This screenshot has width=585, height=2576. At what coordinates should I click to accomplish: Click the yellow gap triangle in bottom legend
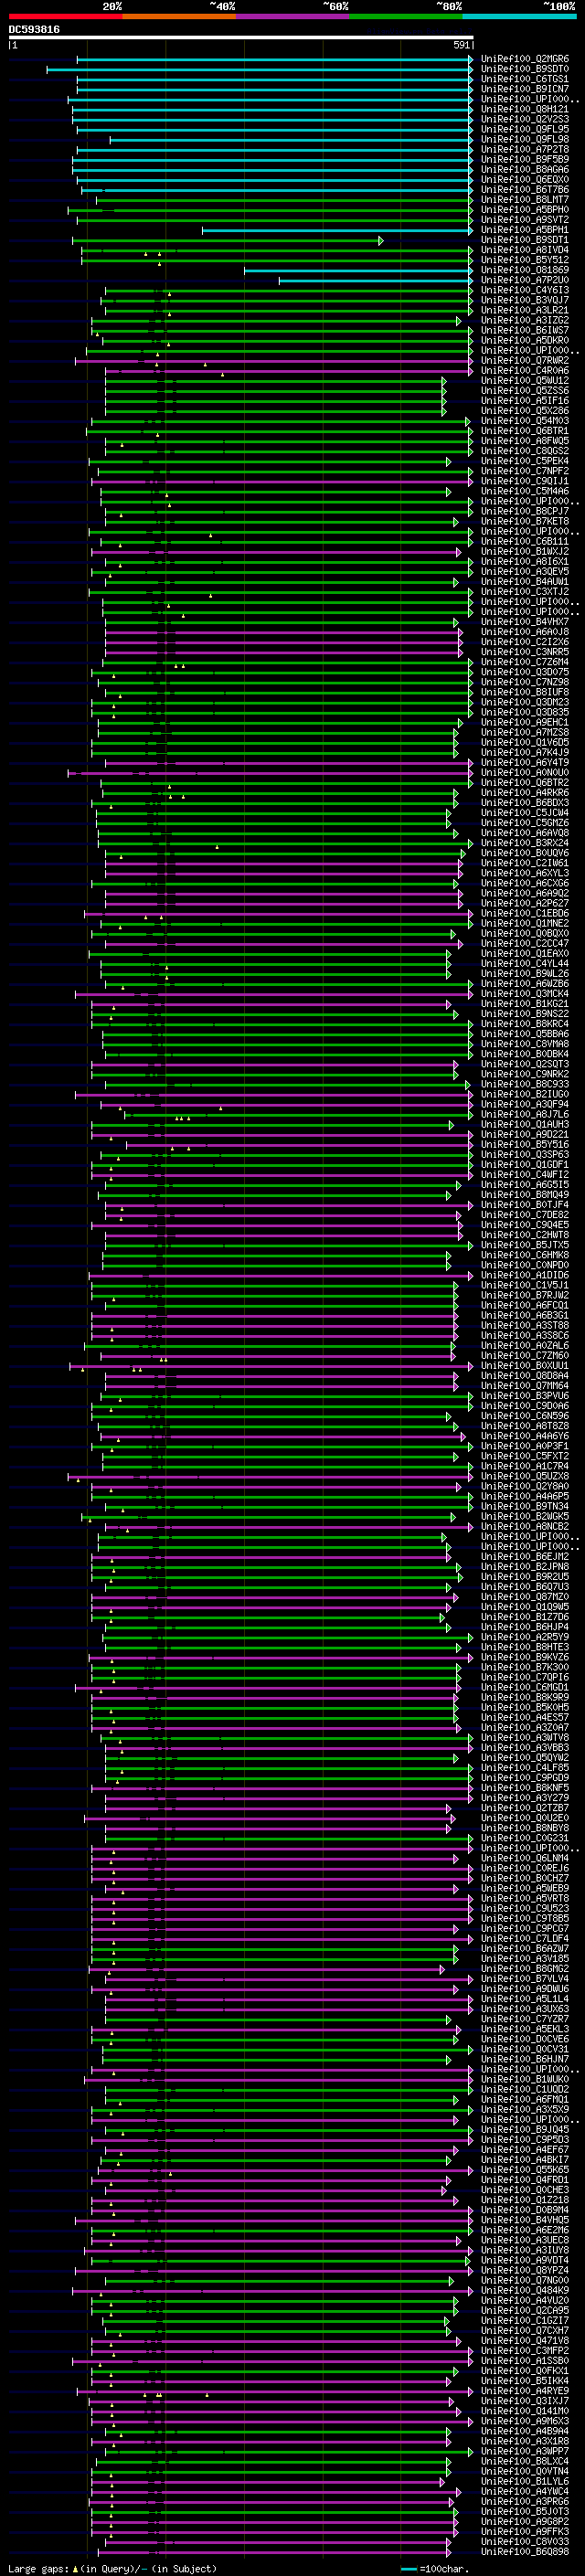tap(75, 2568)
